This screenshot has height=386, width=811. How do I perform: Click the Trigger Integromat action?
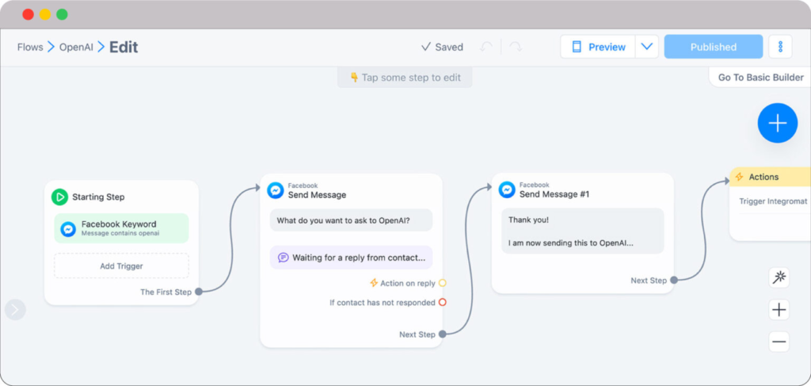(x=773, y=202)
